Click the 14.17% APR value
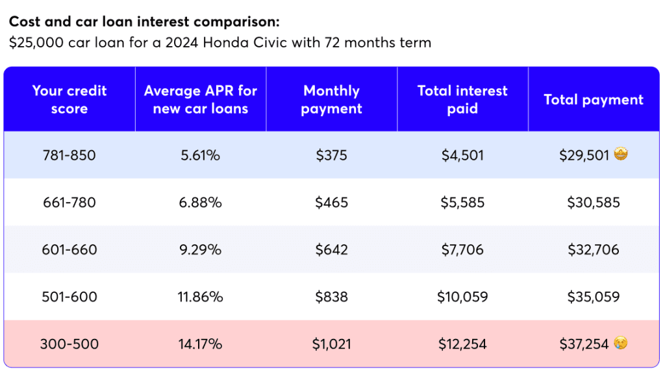The height and width of the screenshot is (374, 665). [201, 344]
